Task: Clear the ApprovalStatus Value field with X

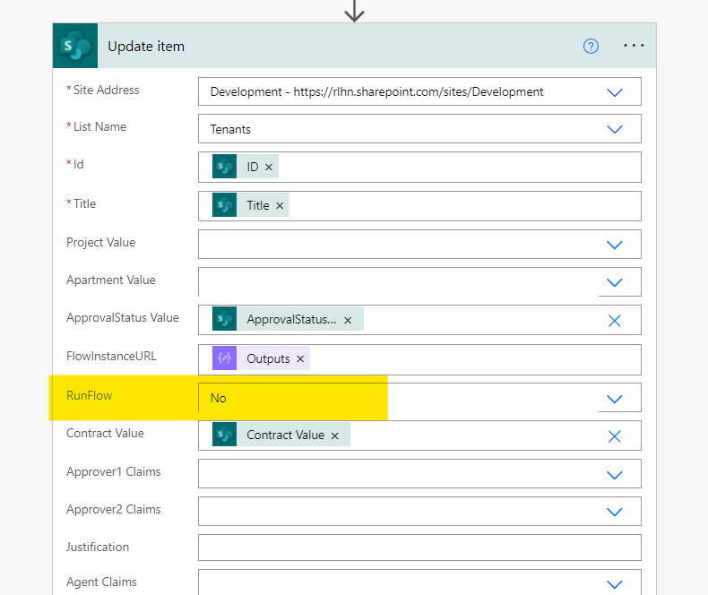Action: coord(615,320)
